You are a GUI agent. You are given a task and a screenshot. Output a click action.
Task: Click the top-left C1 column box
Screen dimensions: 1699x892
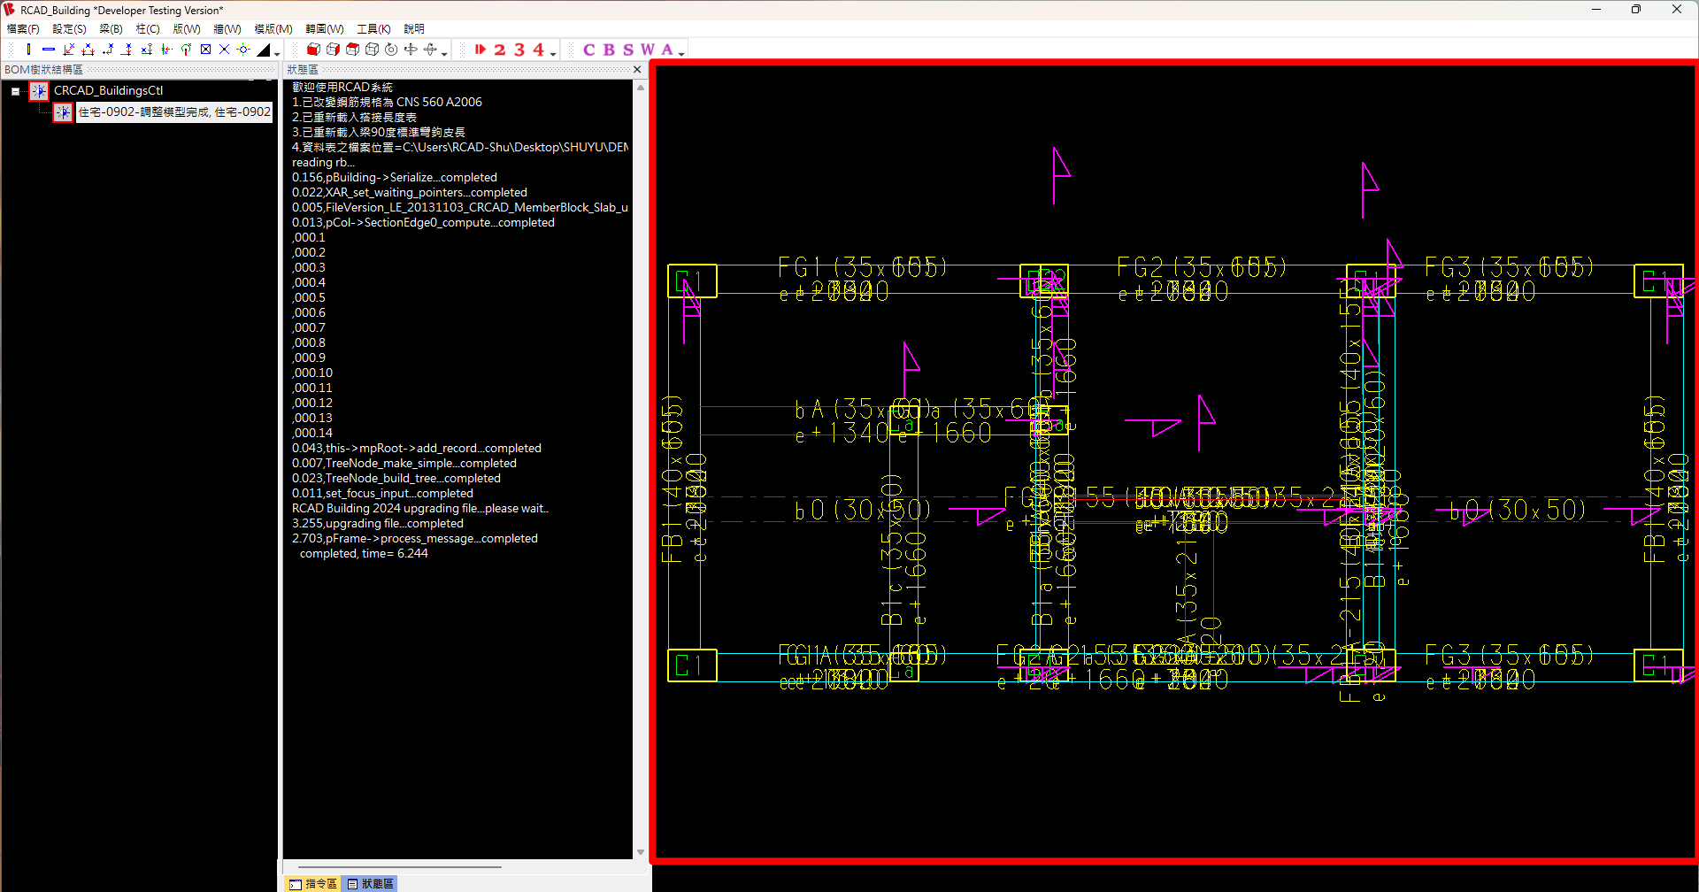point(692,281)
